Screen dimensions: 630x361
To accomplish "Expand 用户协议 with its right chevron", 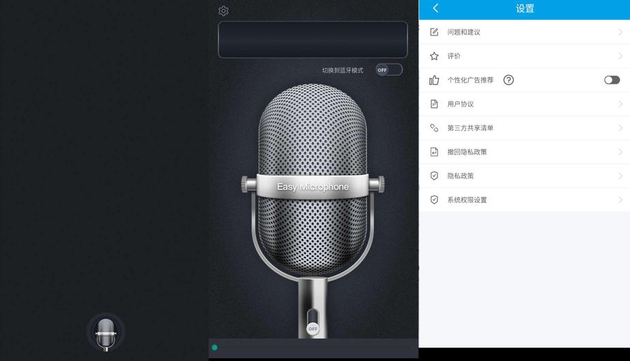I will coord(620,104).
